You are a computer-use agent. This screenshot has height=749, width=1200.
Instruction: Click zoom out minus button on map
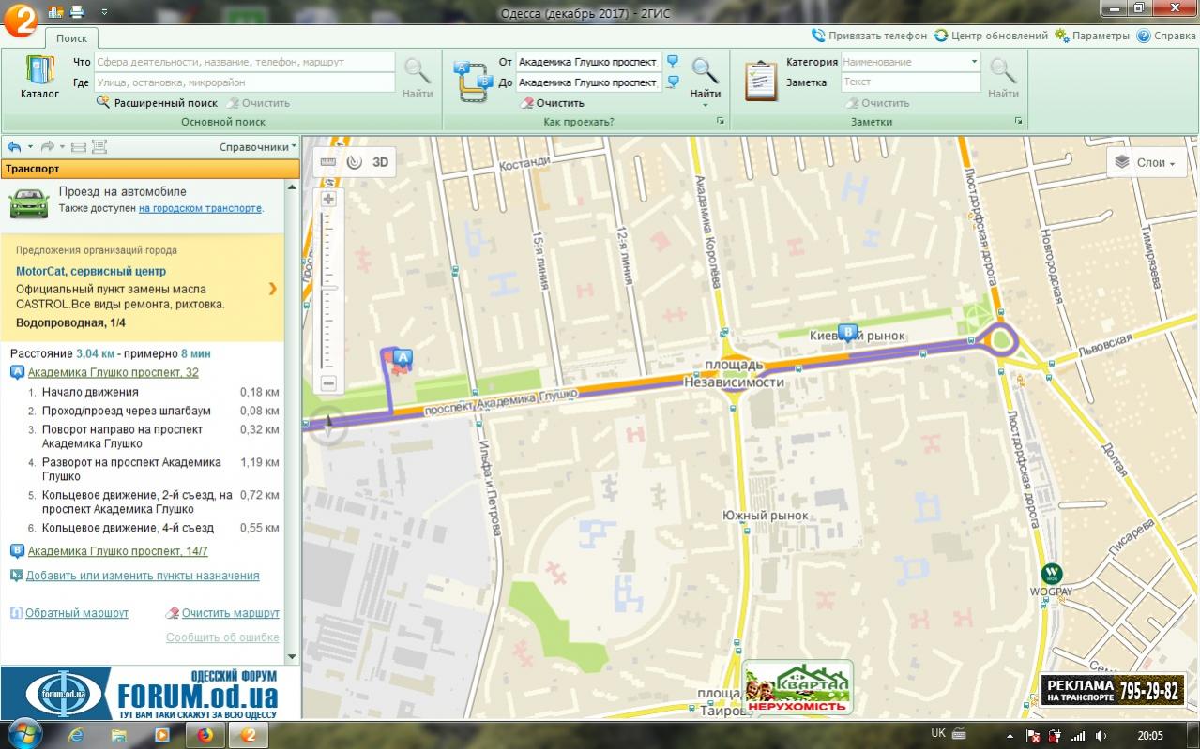click(x=328, y=382)
